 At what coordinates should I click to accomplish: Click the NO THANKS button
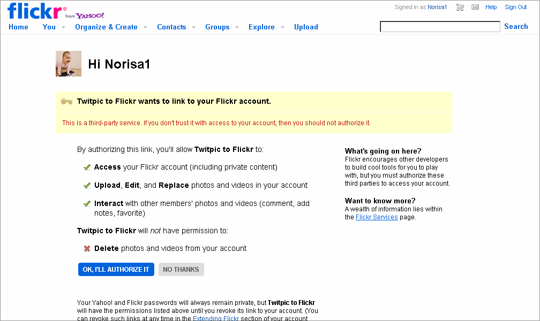point(181,270)
